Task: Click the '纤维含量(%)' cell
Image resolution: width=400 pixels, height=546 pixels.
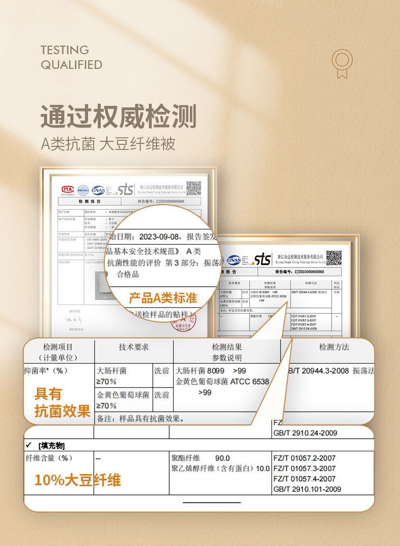Action: tap(49, 458)
